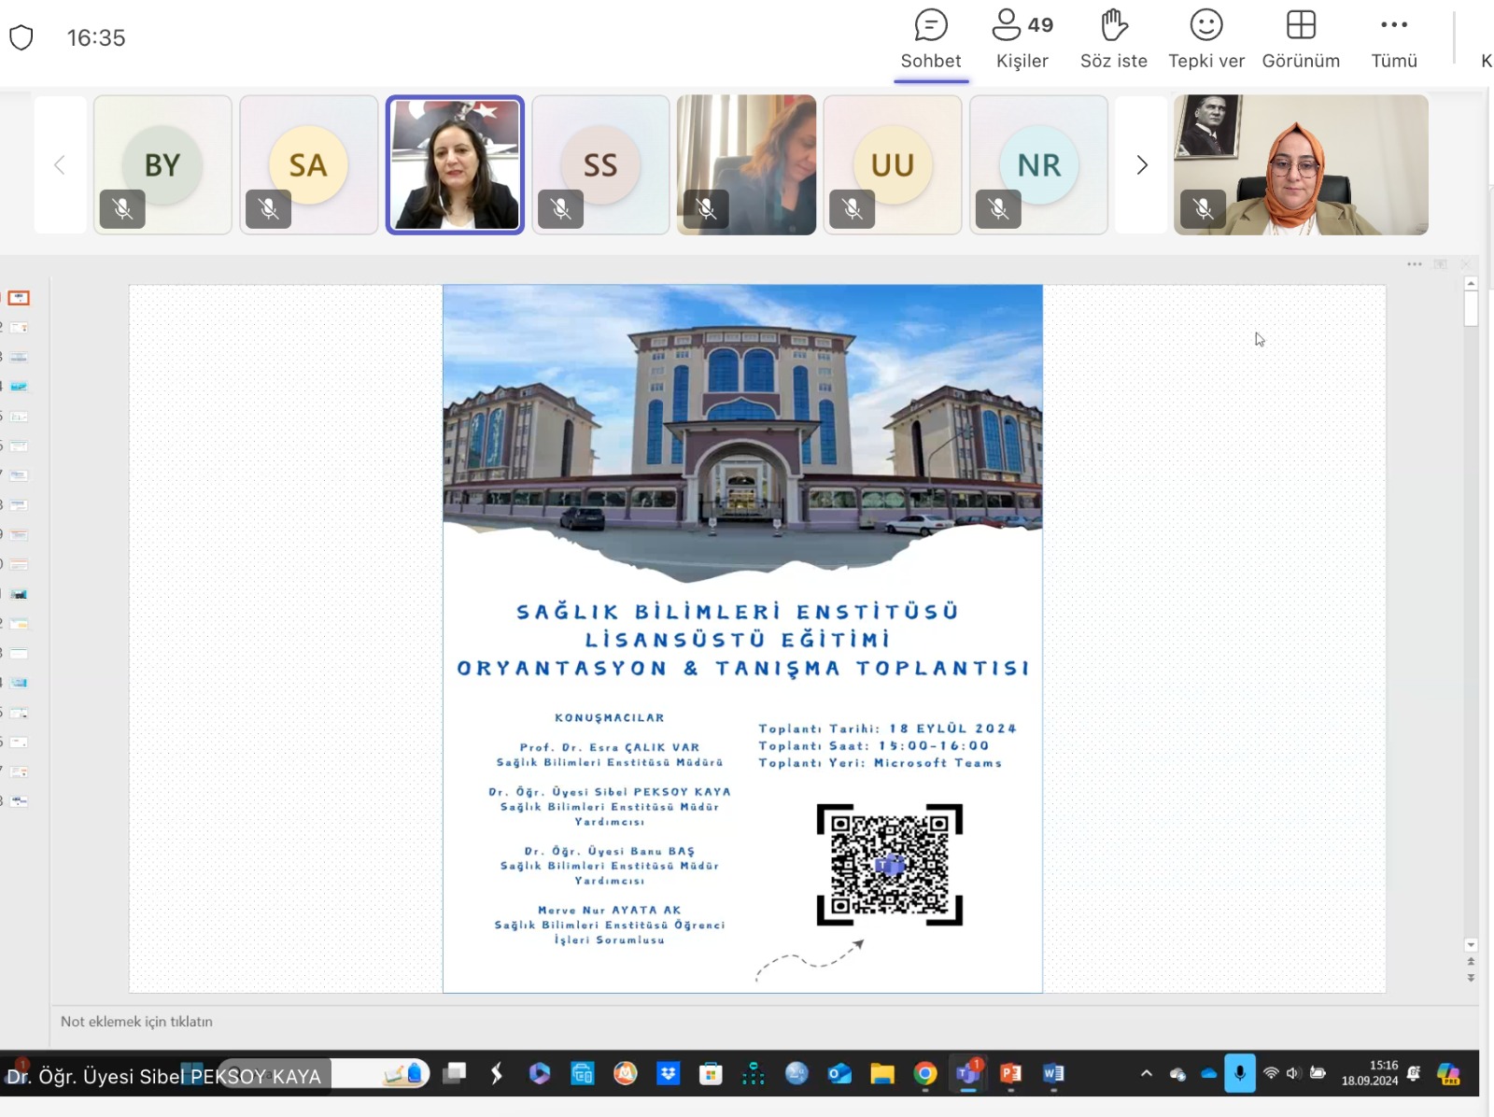Click the notes field 'Not eklemek için tıklatın'
Image resolution: width=1494 pixels, height=1117 pixels.
[137, 1022]
